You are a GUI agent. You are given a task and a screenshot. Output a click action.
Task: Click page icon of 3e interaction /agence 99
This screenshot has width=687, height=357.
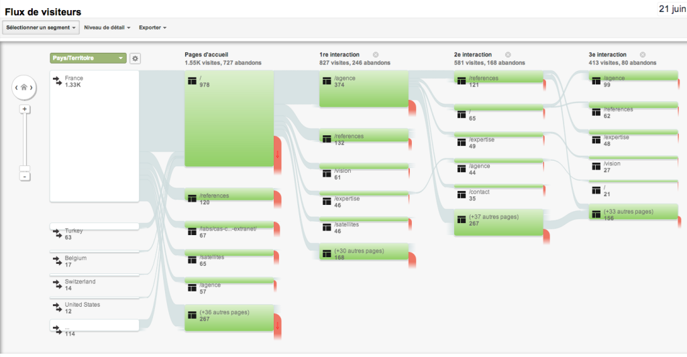click(596, 81)
